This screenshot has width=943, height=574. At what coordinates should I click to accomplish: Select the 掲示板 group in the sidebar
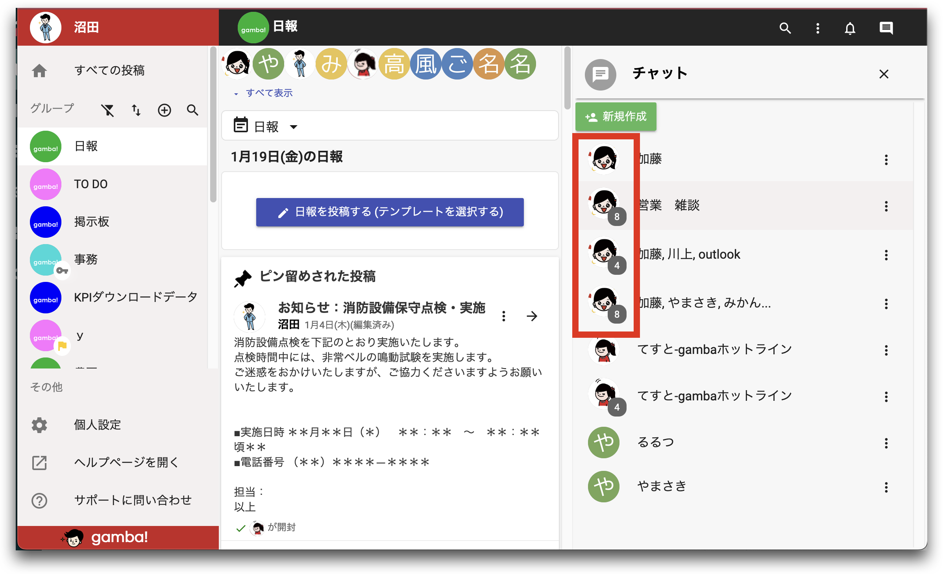(x=92, y=222)
